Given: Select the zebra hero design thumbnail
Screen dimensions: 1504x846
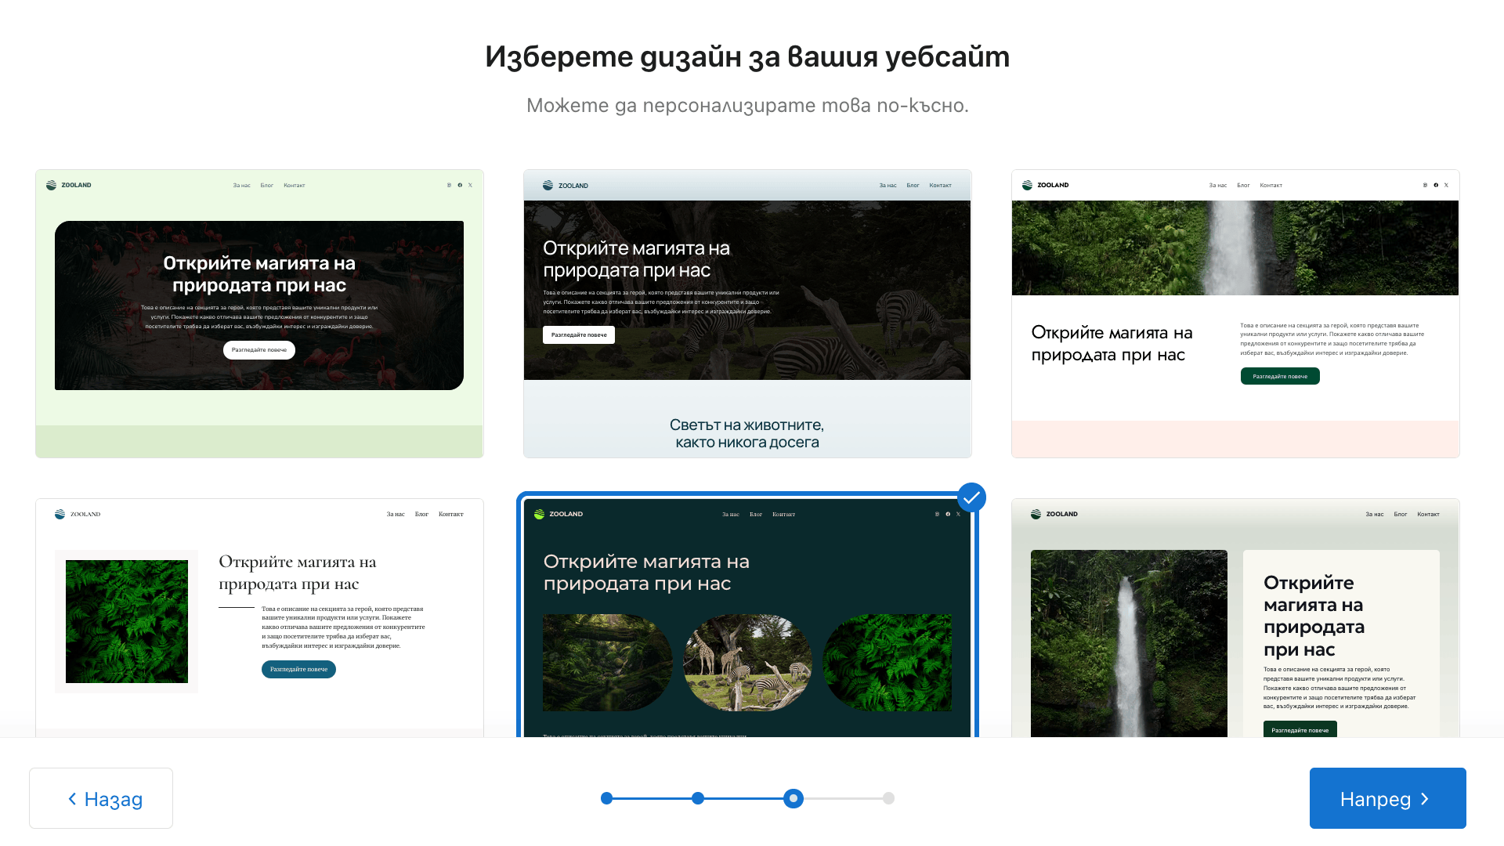Looking at the screenshot, I should pyautogui.click(x=747, y=313).
